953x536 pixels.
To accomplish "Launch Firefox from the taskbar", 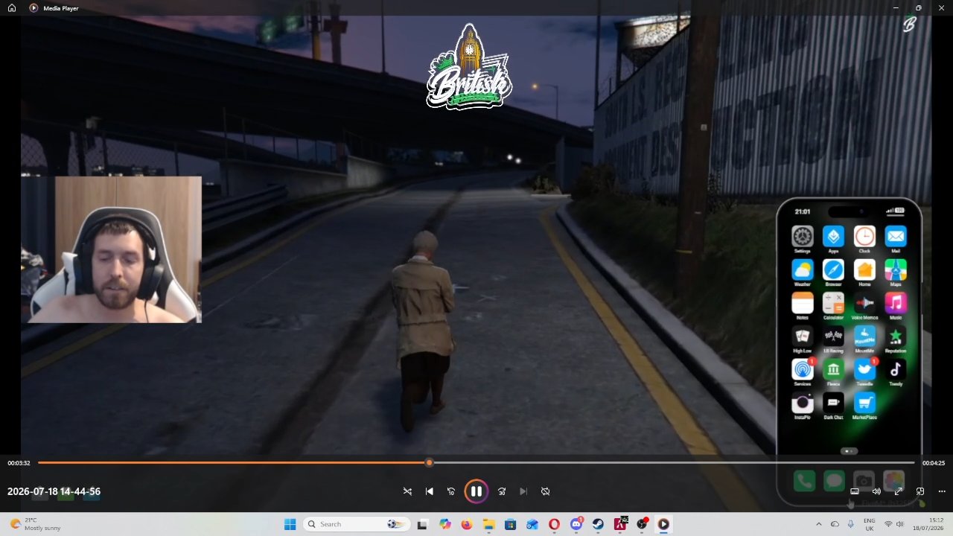I will point(467,524).
